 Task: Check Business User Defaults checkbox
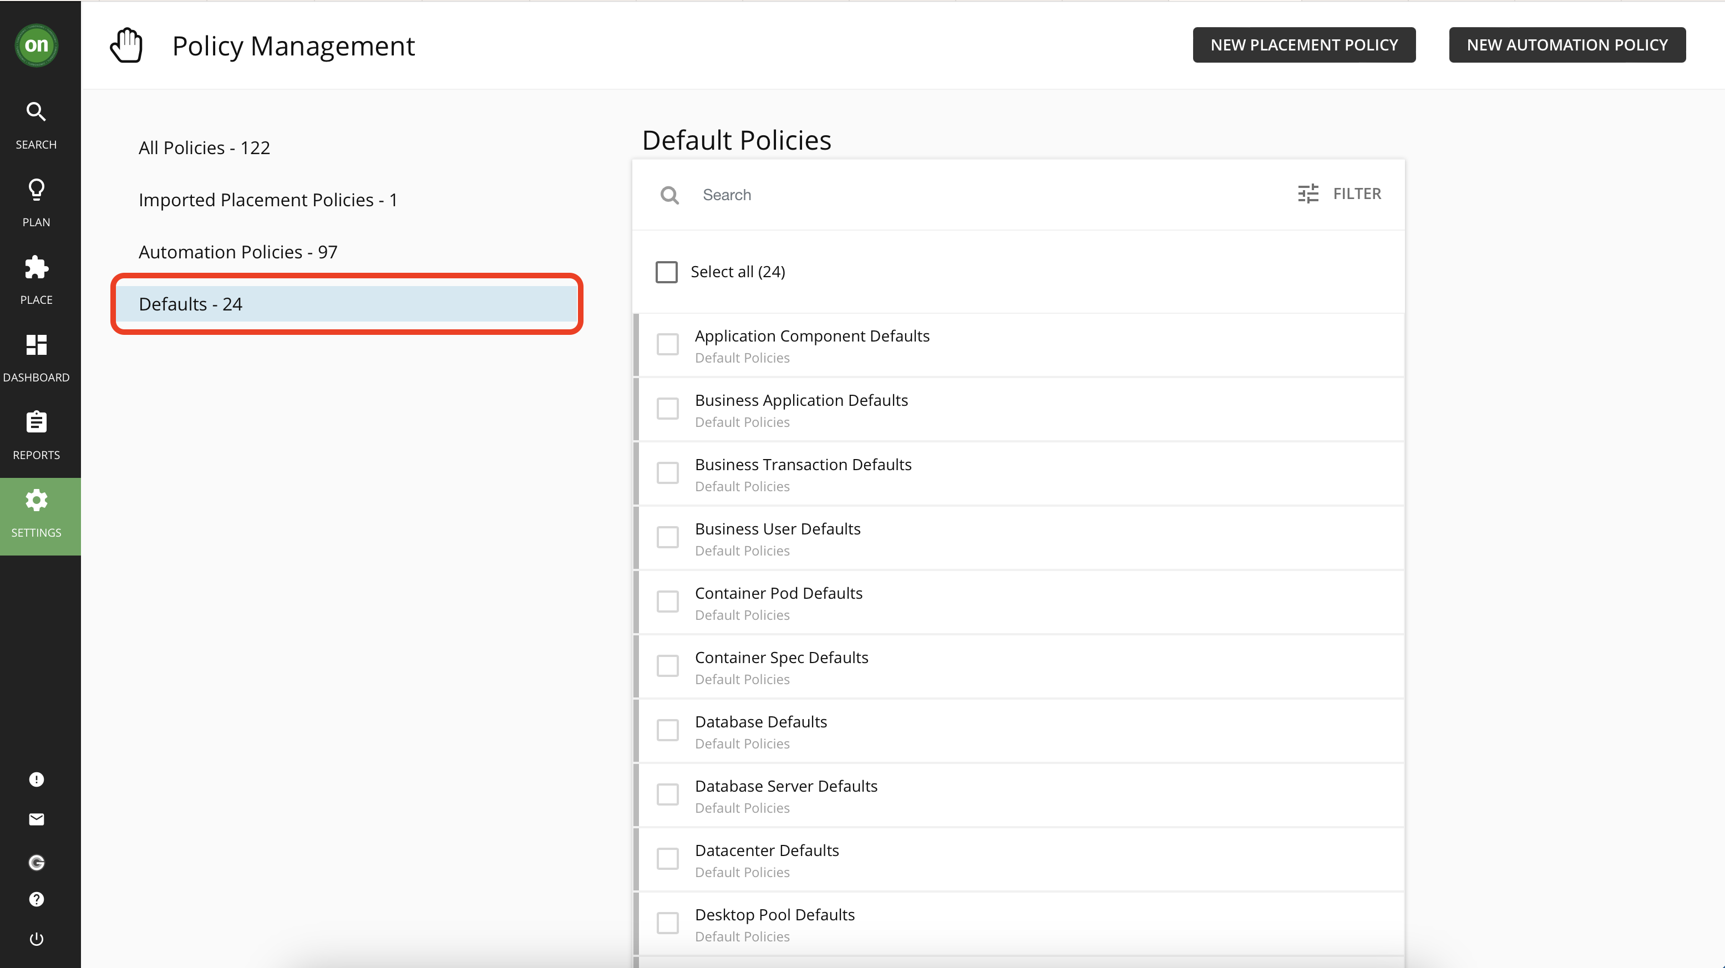tap(668, 537)
